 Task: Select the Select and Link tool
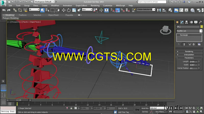pyautogui.click(x=15, y=10)
